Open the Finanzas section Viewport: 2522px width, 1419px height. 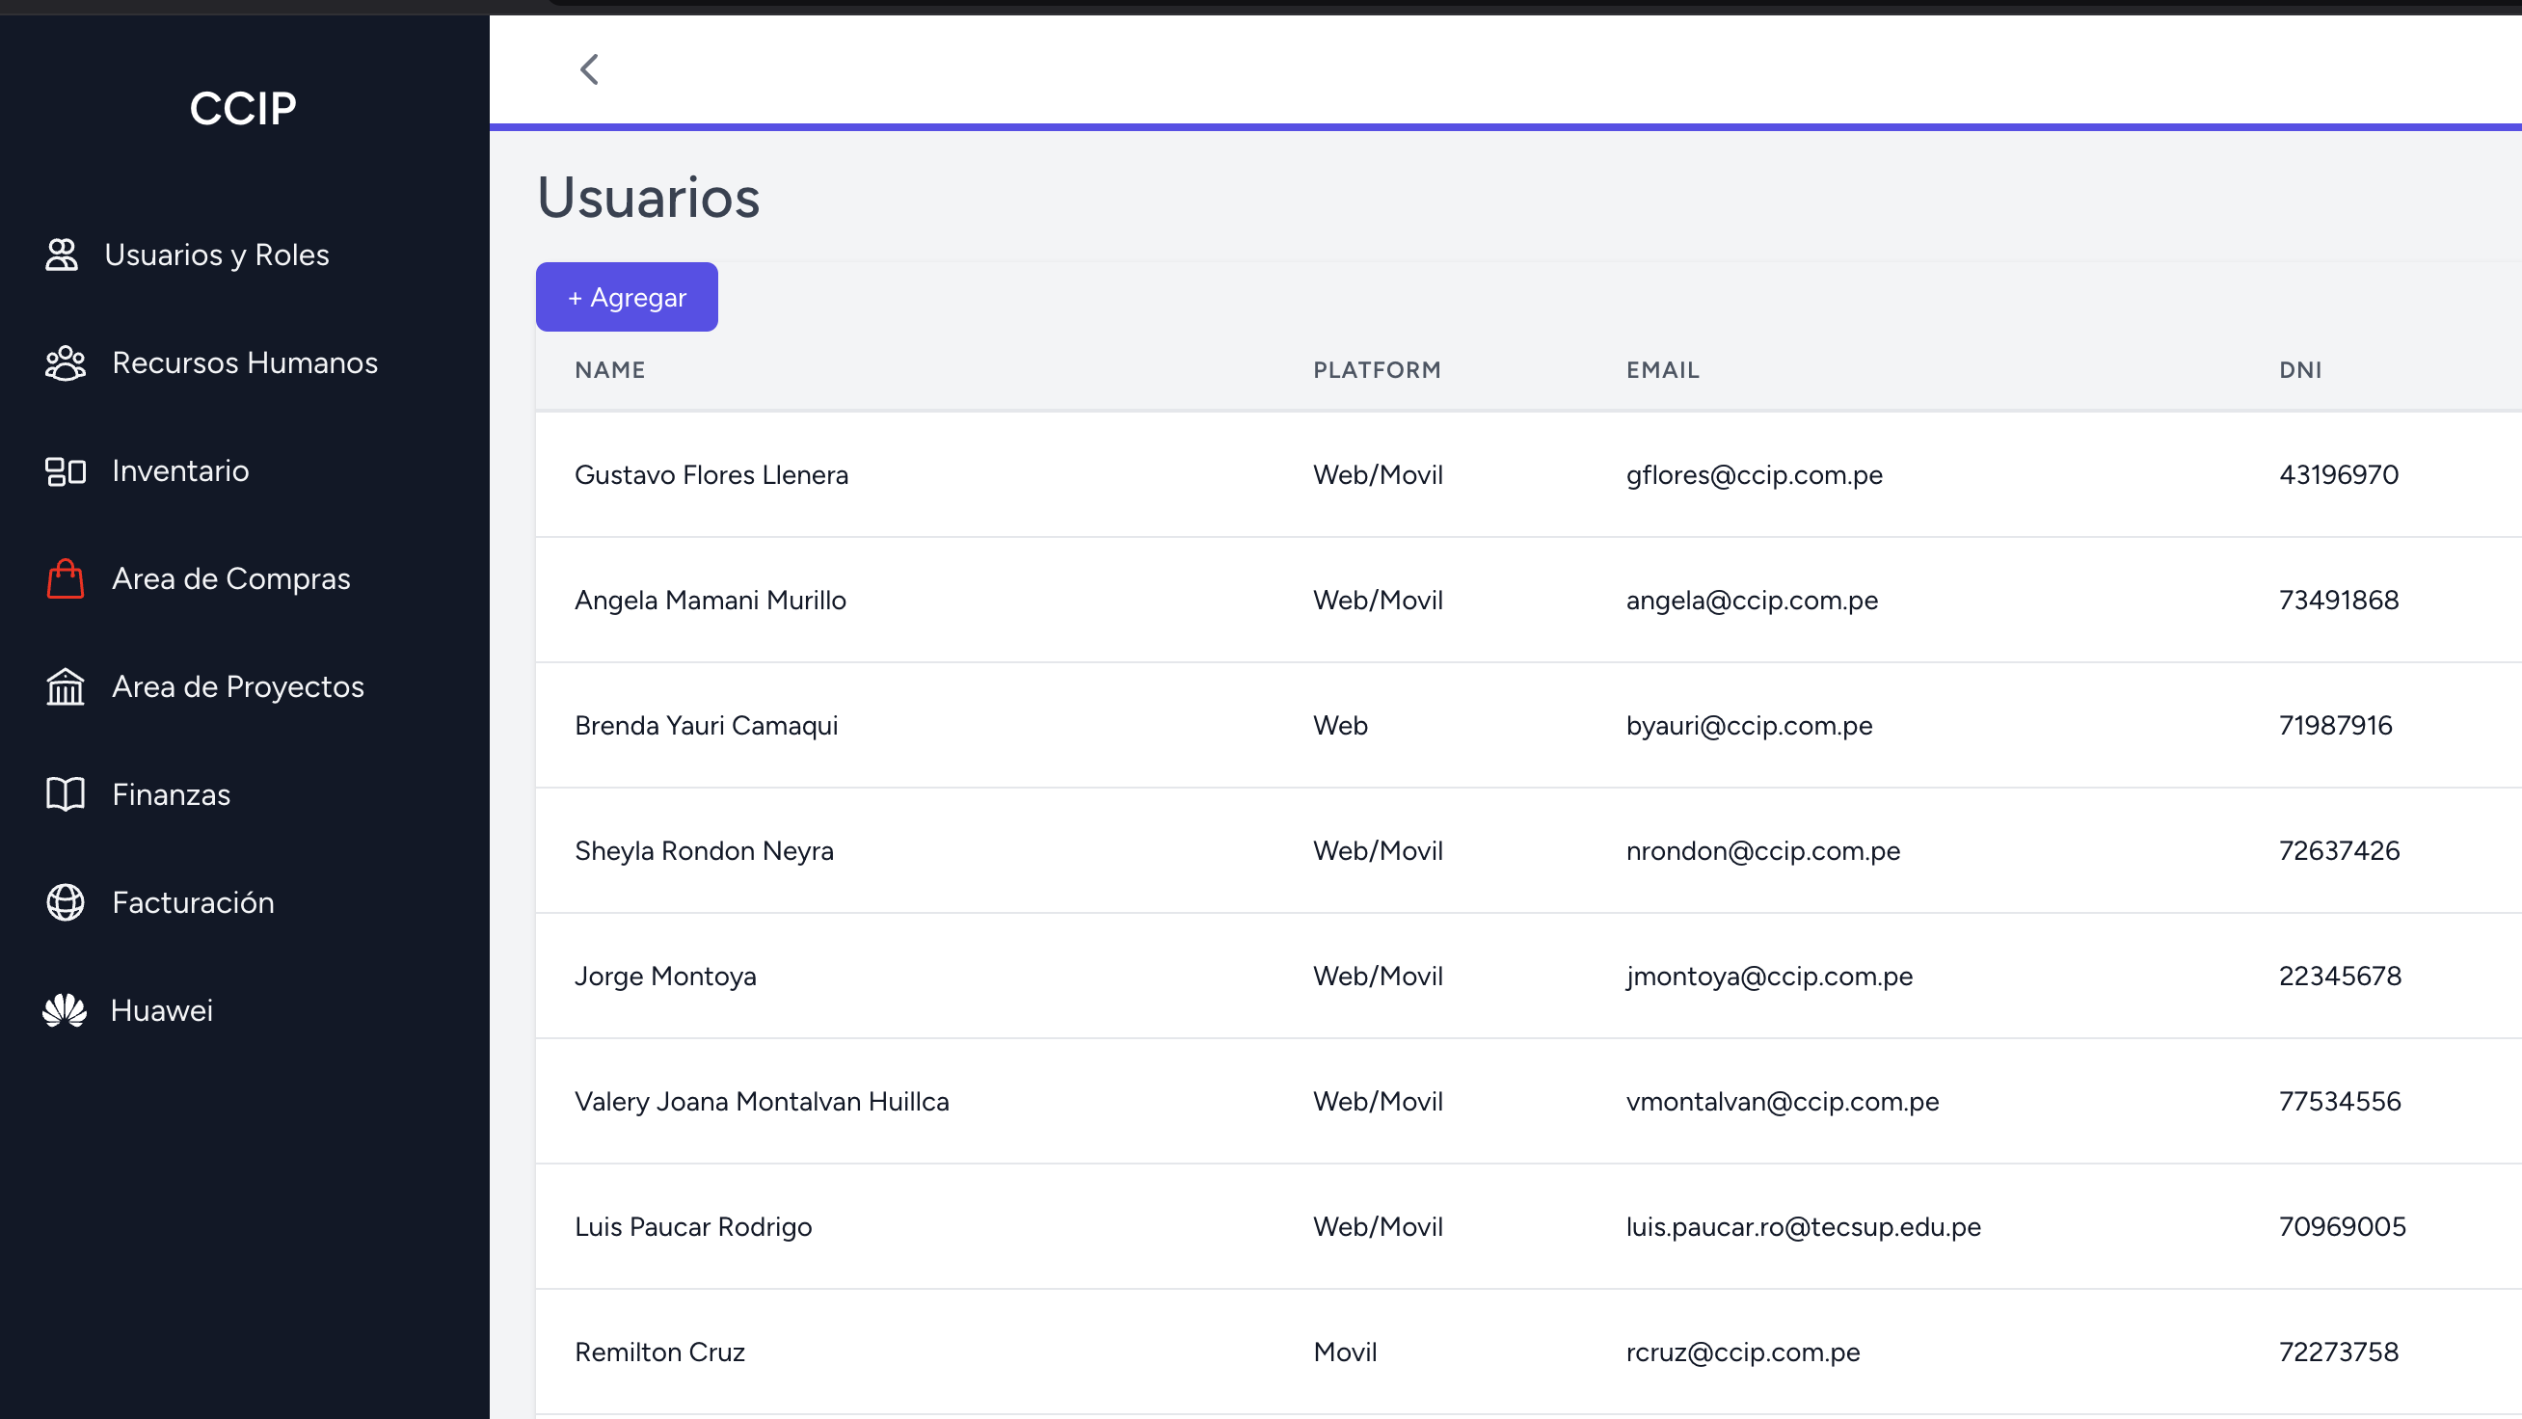point(171,794)
